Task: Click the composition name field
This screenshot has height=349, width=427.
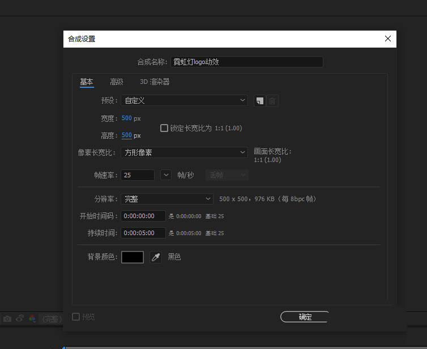Action: (247, 62)
